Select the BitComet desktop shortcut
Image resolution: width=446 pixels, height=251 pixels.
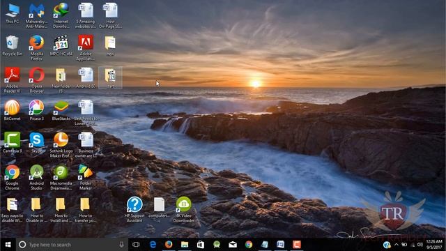click(x=13, y=110)
